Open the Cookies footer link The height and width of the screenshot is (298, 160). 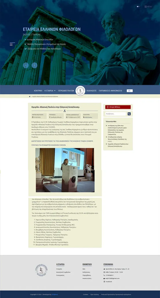86,295
